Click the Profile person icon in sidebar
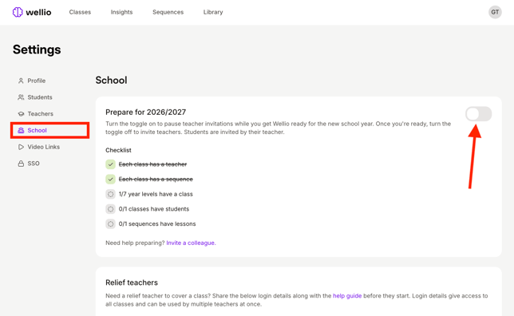Viewport: 514px width, 316px height. (21, 81)
